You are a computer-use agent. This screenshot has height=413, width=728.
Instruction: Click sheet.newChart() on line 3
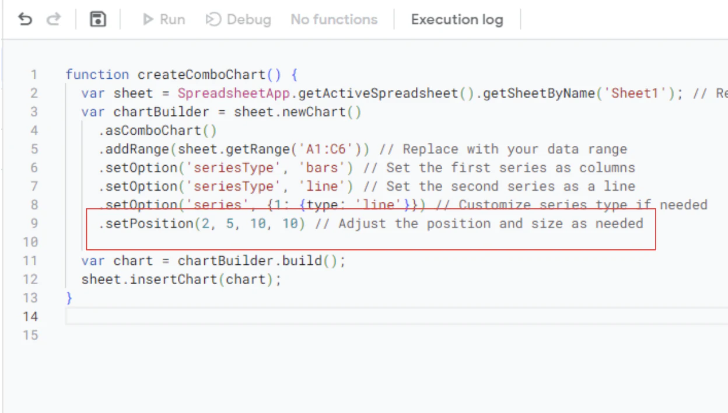point(297,112)
